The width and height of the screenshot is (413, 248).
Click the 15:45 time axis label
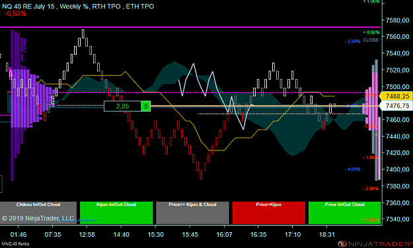point(190,235)
